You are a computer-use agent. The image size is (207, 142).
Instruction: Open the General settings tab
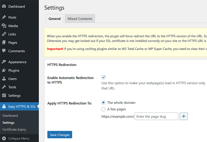coord(55,19)
